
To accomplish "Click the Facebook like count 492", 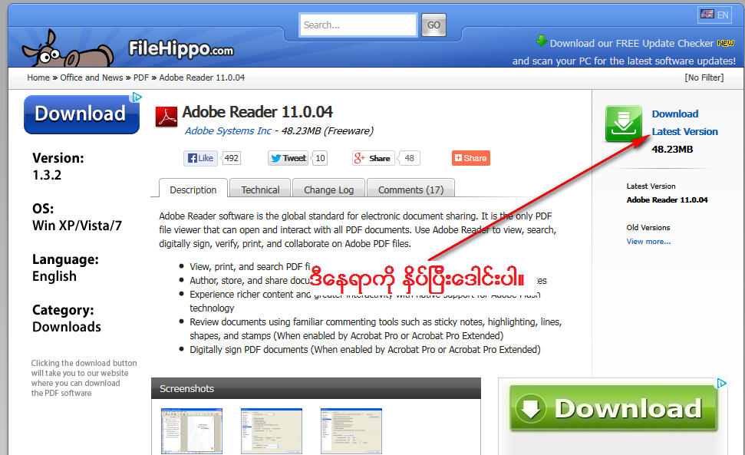I will click(232, 158).
